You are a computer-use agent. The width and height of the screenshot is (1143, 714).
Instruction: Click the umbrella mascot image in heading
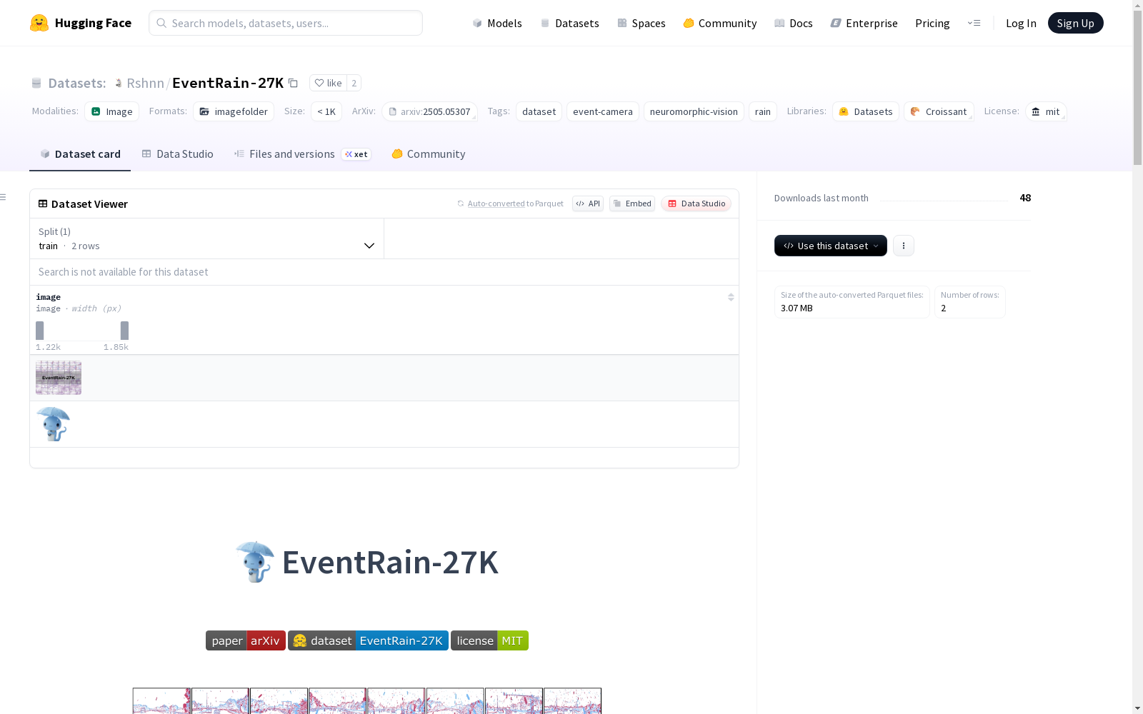(x=254, y=562)
